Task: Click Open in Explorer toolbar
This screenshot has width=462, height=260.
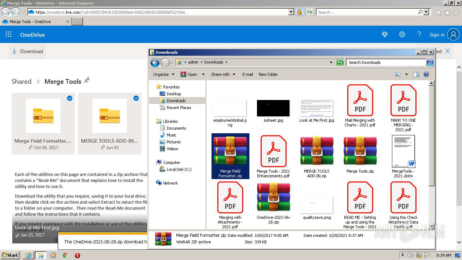Action: [x=189, y=74]
